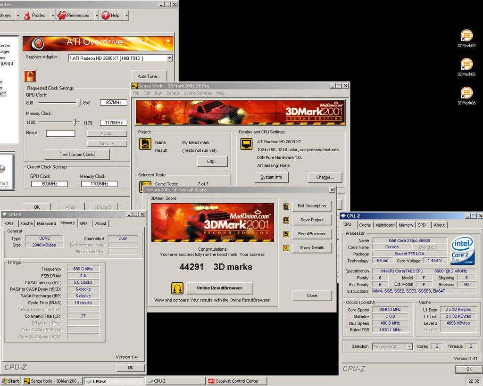This screenshot has width=483, height=386.
Task: Click Test Custom Clocks button
Action: [x=77, y=155]
